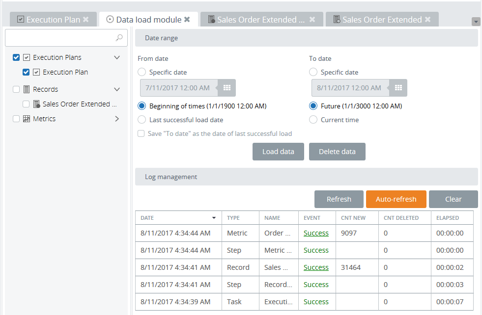Uncheck the Execution Plans checkbox
This screenshot has width=482, height=315.
point(16,57)
